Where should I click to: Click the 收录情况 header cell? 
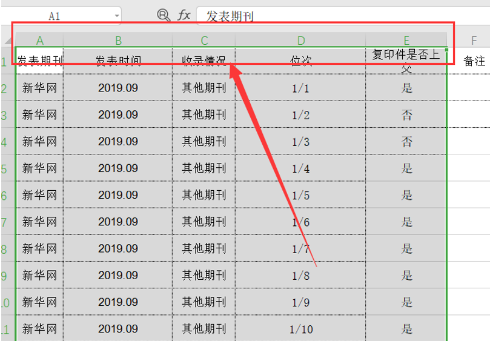coord(204,61)
